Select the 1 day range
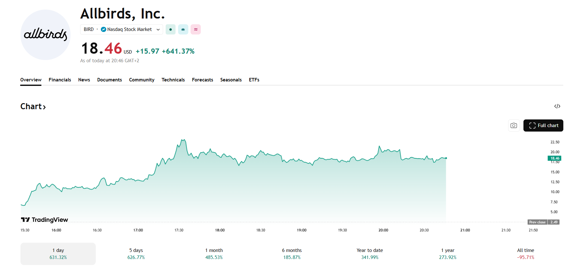The image size is (586, 266). click(x=58, y=254)
